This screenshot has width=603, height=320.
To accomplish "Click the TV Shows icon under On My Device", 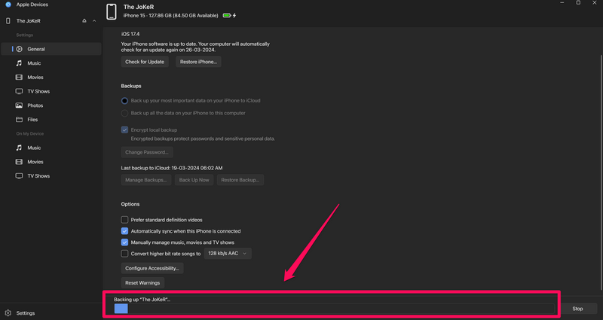I will pos(19,176).
